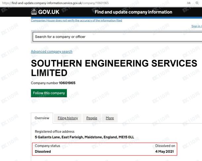Click the Sign in link
The height and width of the screenshot is (161, 202).
[197, 26]
